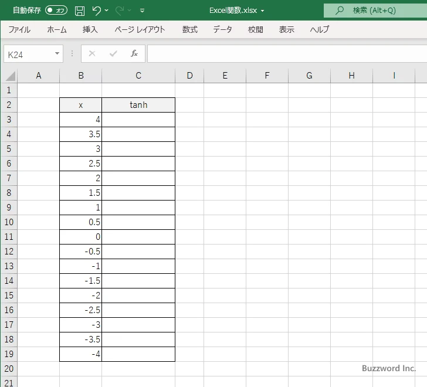Click the Insert Function fx icon
This screenshot has width=427, height=387.
coord(134,54)
